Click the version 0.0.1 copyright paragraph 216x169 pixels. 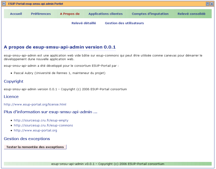65,89
